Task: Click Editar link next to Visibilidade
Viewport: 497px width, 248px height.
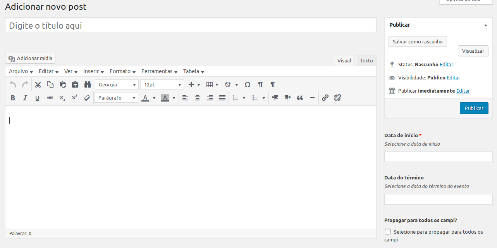Action: (453, 78)
